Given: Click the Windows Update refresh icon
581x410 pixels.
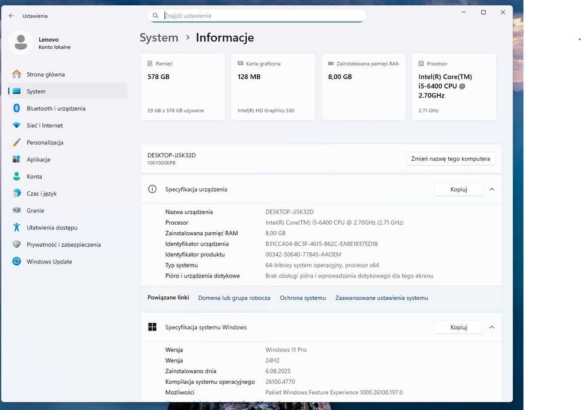Looking at the screenshot, I should pos(16,261).
